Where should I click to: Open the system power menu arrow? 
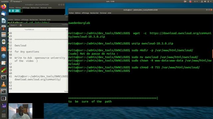(211, 1)
